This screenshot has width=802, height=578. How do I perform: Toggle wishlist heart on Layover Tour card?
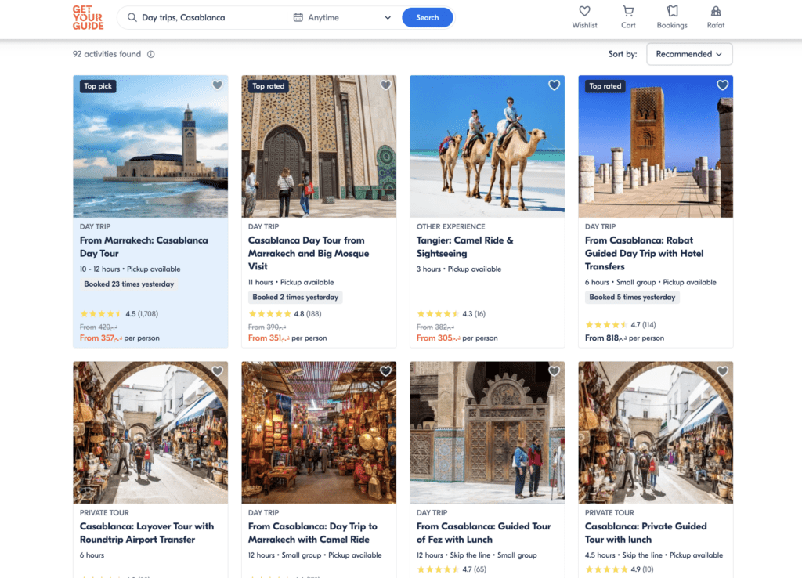(x=218, y=371)
